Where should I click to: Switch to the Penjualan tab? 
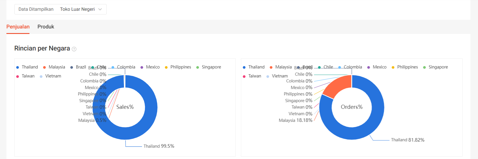[18, 27]
